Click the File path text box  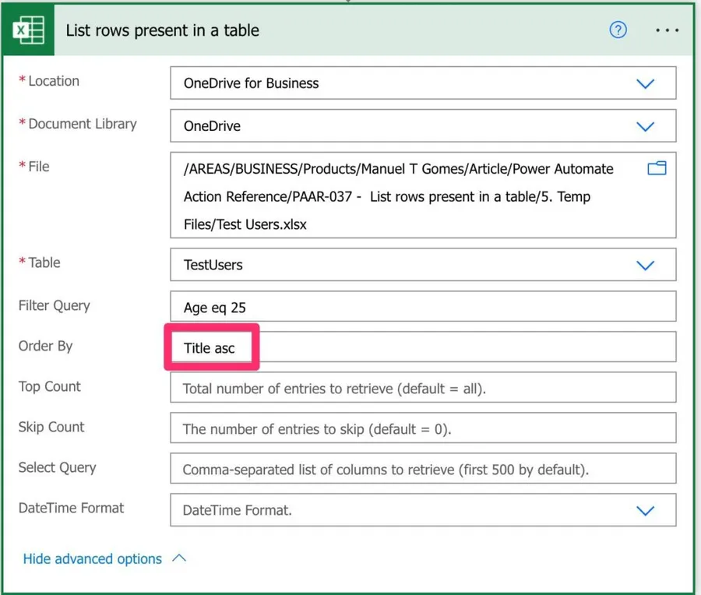tap(405, 196)
